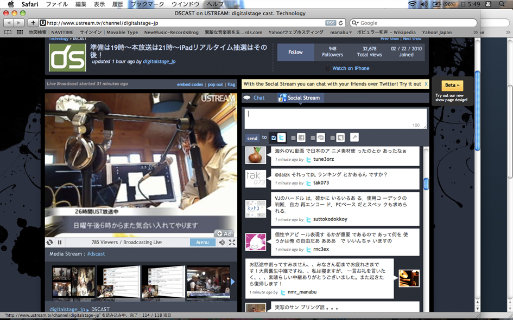Refresh the video player stream icon

[x=50, y=243]
